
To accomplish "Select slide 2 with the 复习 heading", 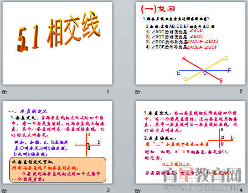I will (191, 43).
